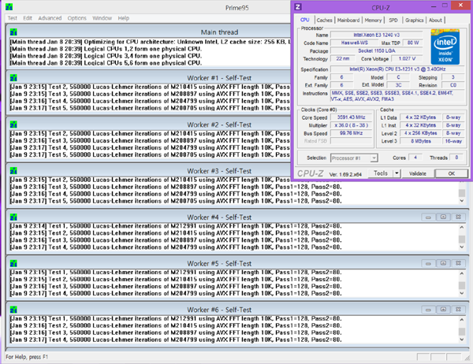
Task: Click the Level 3 8 MBytes cache value
Action: coord(420,141)
